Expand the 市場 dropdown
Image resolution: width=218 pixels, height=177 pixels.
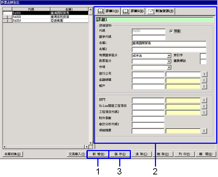169,68
